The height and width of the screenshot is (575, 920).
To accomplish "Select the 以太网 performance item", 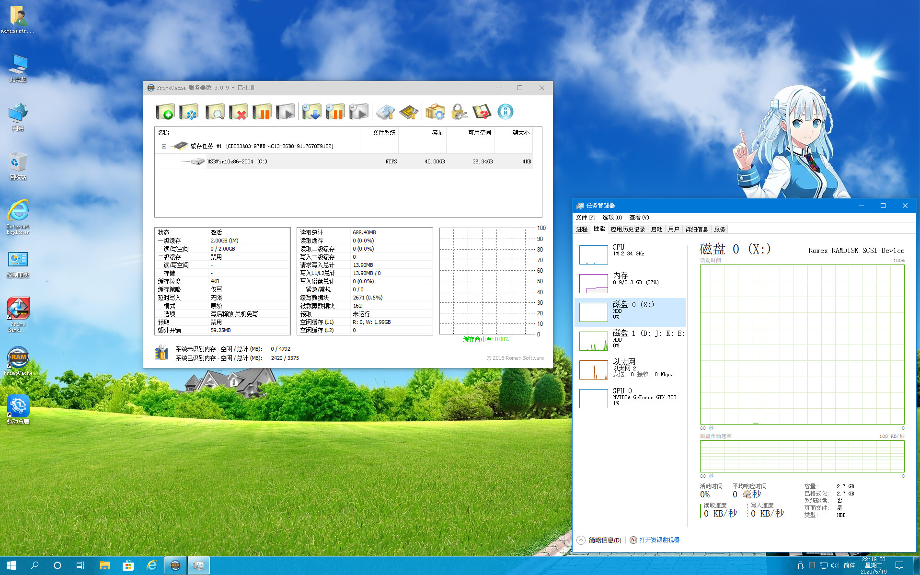I will coord(630,369).
